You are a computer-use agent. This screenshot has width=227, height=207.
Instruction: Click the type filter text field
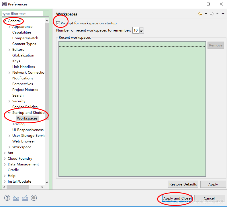[x=22, y=13]
